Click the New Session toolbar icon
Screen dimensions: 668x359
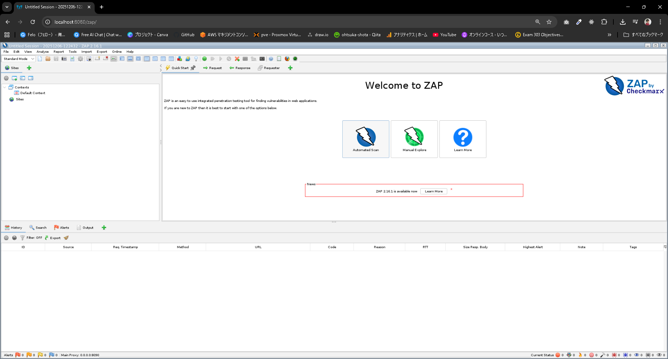pyautogui.click(x=40, y=59)
